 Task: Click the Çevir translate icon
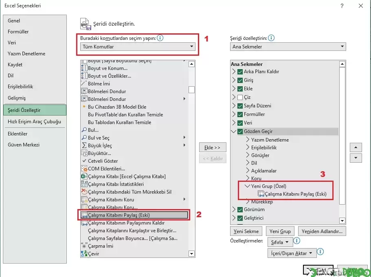click(84, 253)
